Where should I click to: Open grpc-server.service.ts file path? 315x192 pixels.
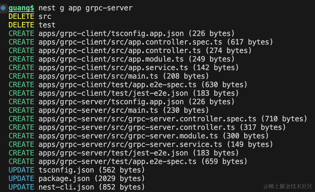click(x=130, y=144)
